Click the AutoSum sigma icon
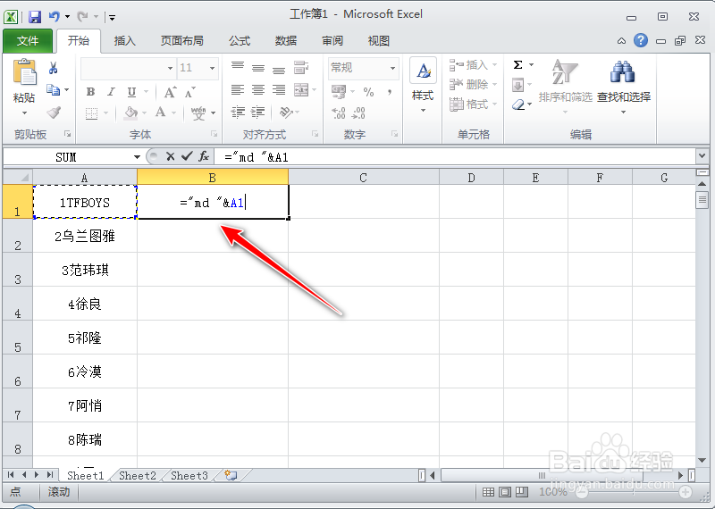 [518, 64]
